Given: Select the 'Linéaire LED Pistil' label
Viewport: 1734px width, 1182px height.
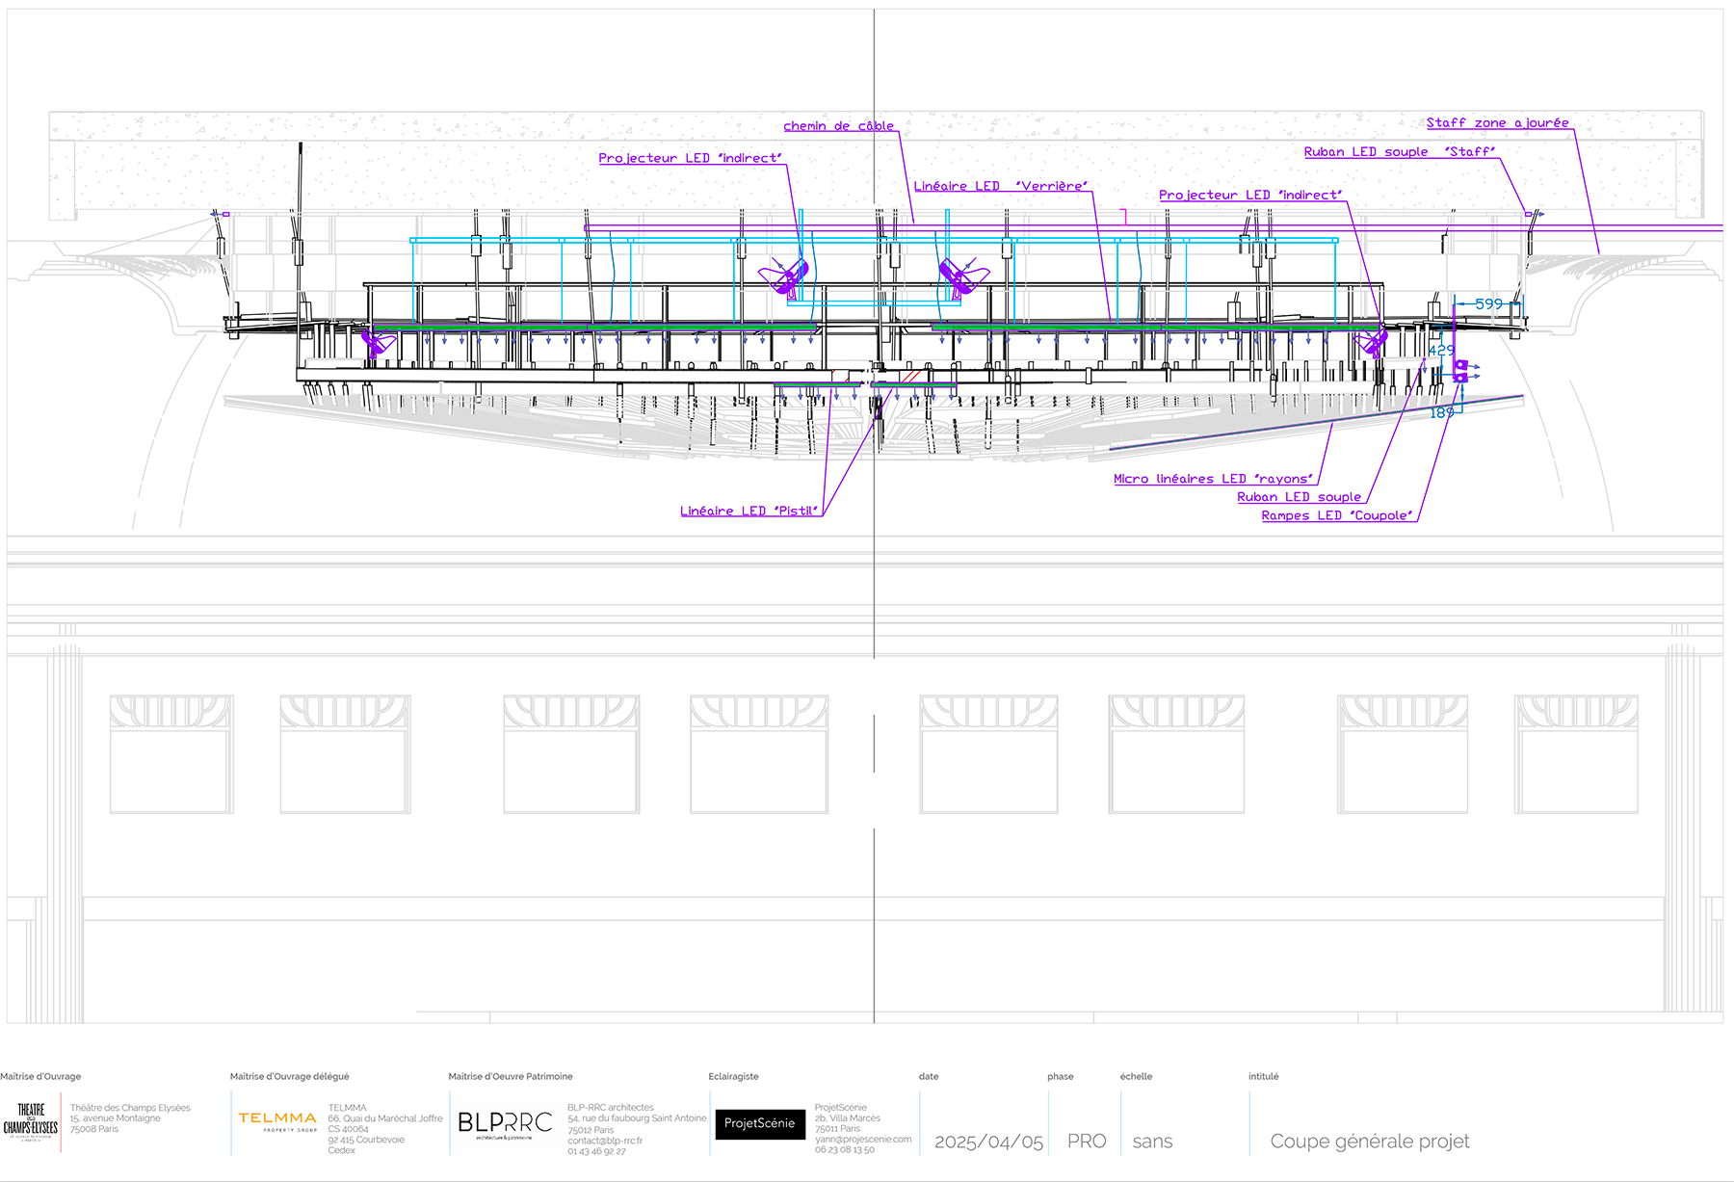Looking at the screenshot, I should (x=749, y=512).
